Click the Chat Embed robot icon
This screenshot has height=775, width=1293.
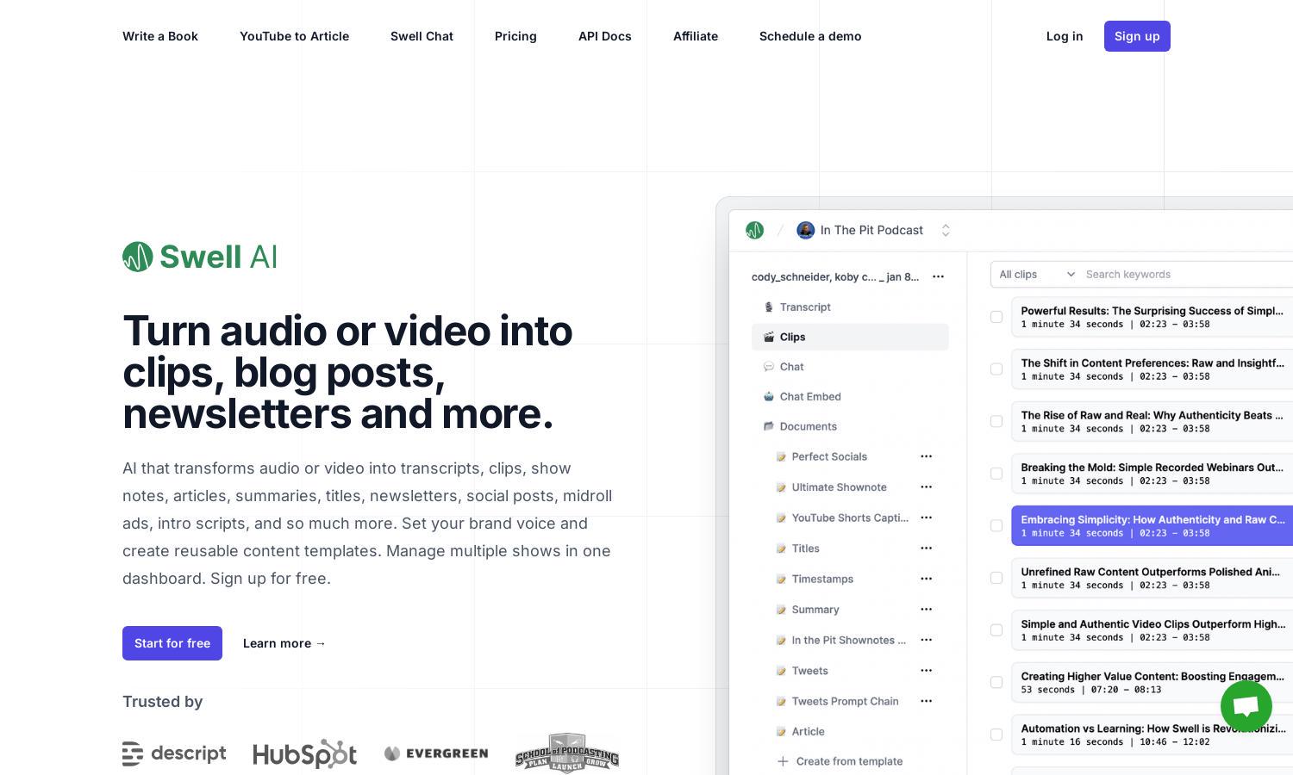(x=769, y=397)
